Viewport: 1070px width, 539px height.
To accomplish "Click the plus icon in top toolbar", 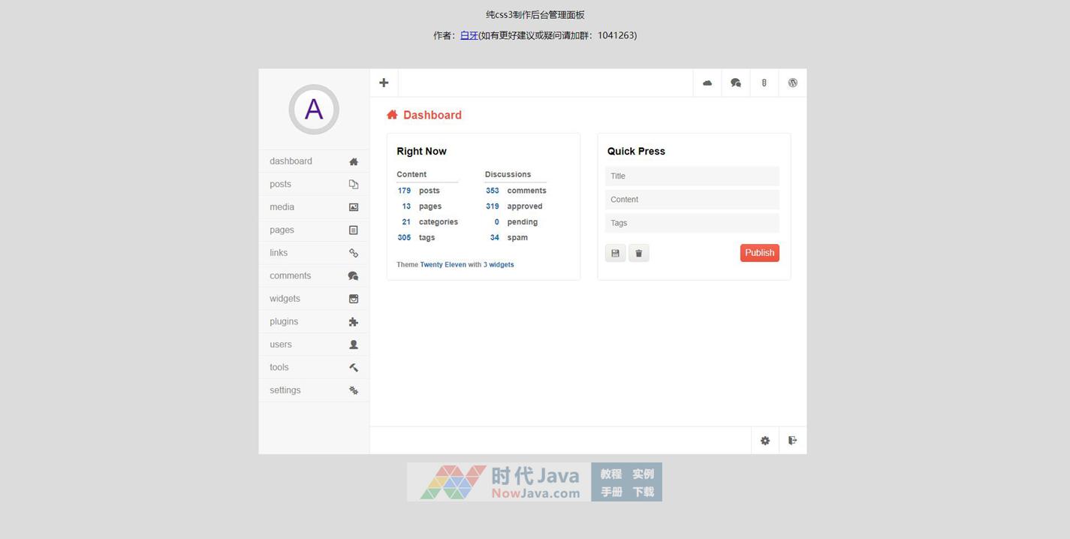I will (x=384, y=83).
